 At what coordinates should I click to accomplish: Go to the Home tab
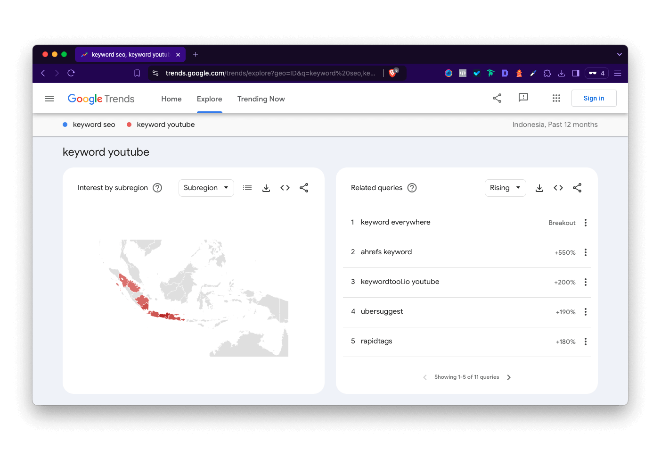(x=171, y=99)
